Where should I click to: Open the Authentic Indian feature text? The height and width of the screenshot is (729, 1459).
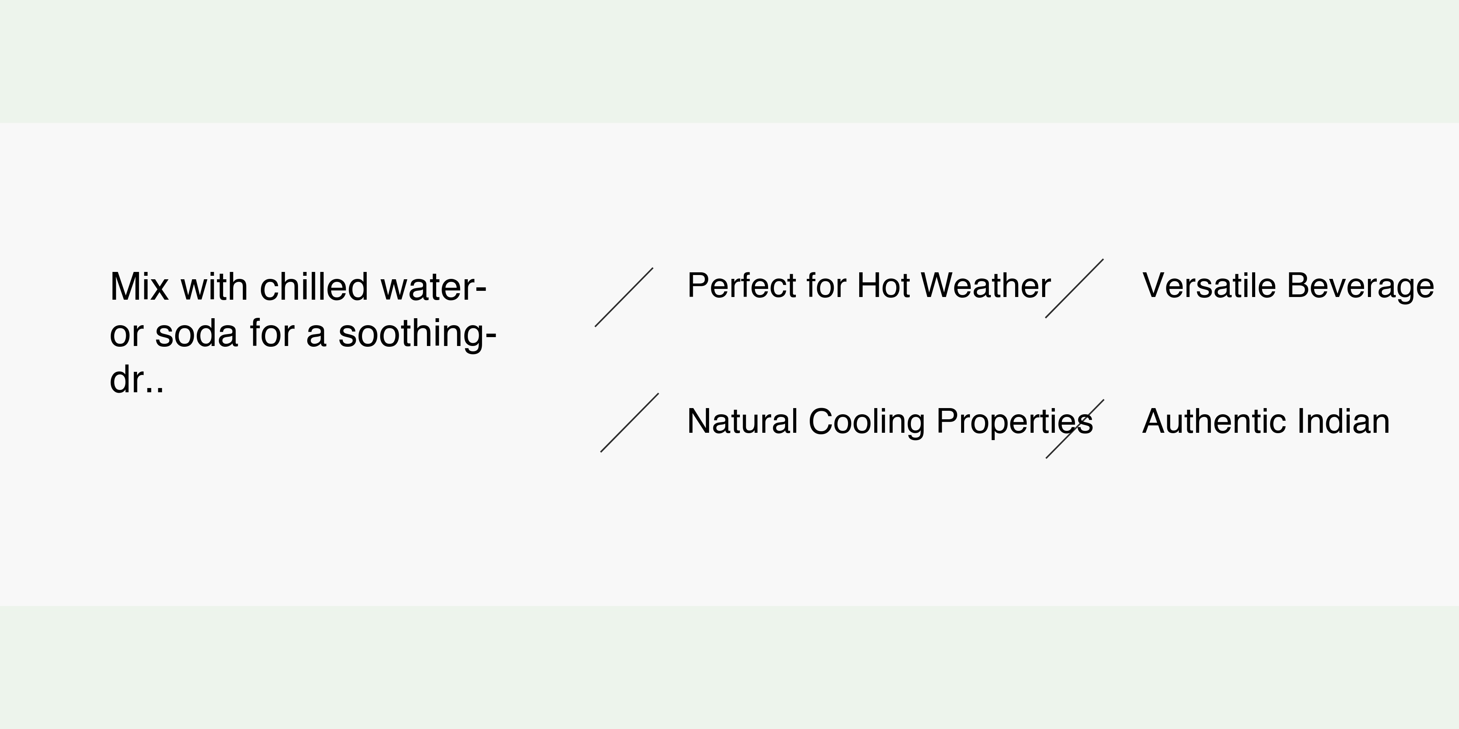coord(1266,422)
